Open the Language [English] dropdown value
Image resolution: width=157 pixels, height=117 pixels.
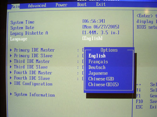92,38
